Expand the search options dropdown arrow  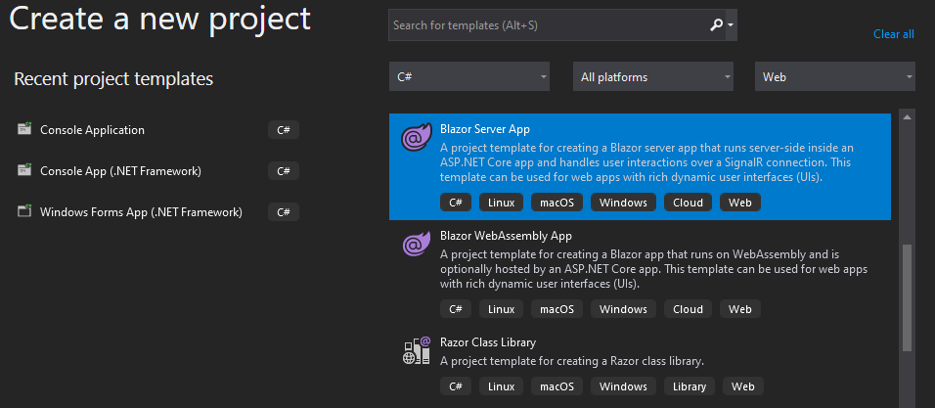[731, 25]
